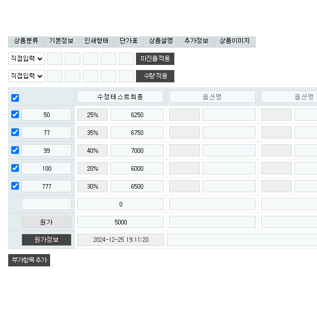
Task: Uncheck the checkbox for quantity 50 row
Action: [x=15, y=115]
